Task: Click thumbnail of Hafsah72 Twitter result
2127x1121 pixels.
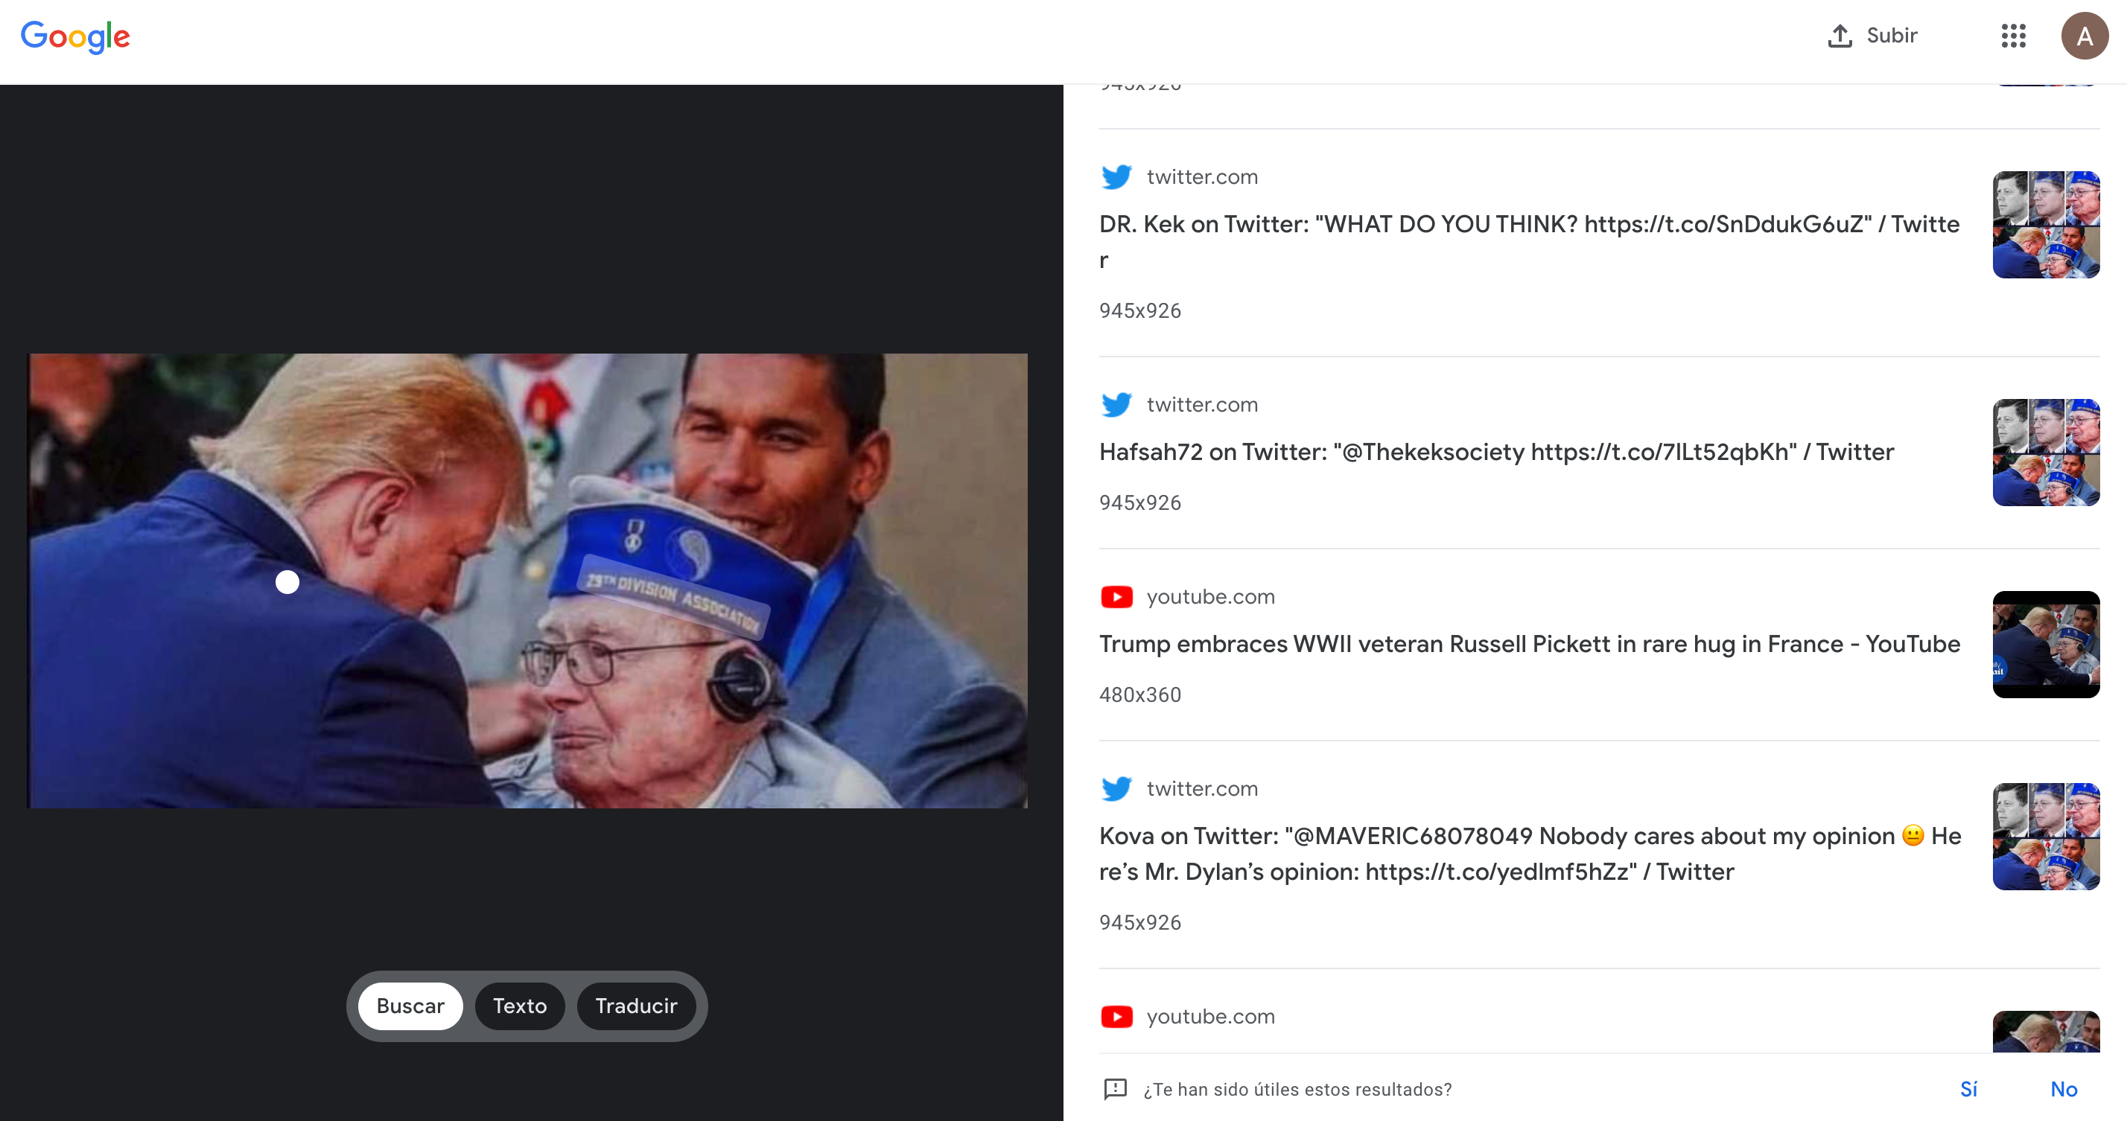Action: (2045, 453)
